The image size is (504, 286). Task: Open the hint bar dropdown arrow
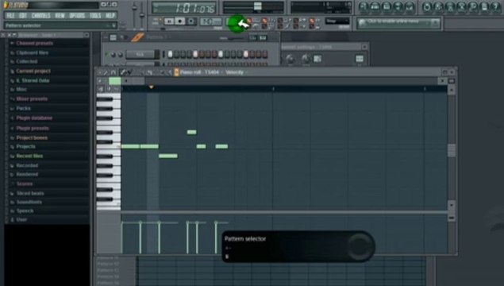[x=113, y=25]
